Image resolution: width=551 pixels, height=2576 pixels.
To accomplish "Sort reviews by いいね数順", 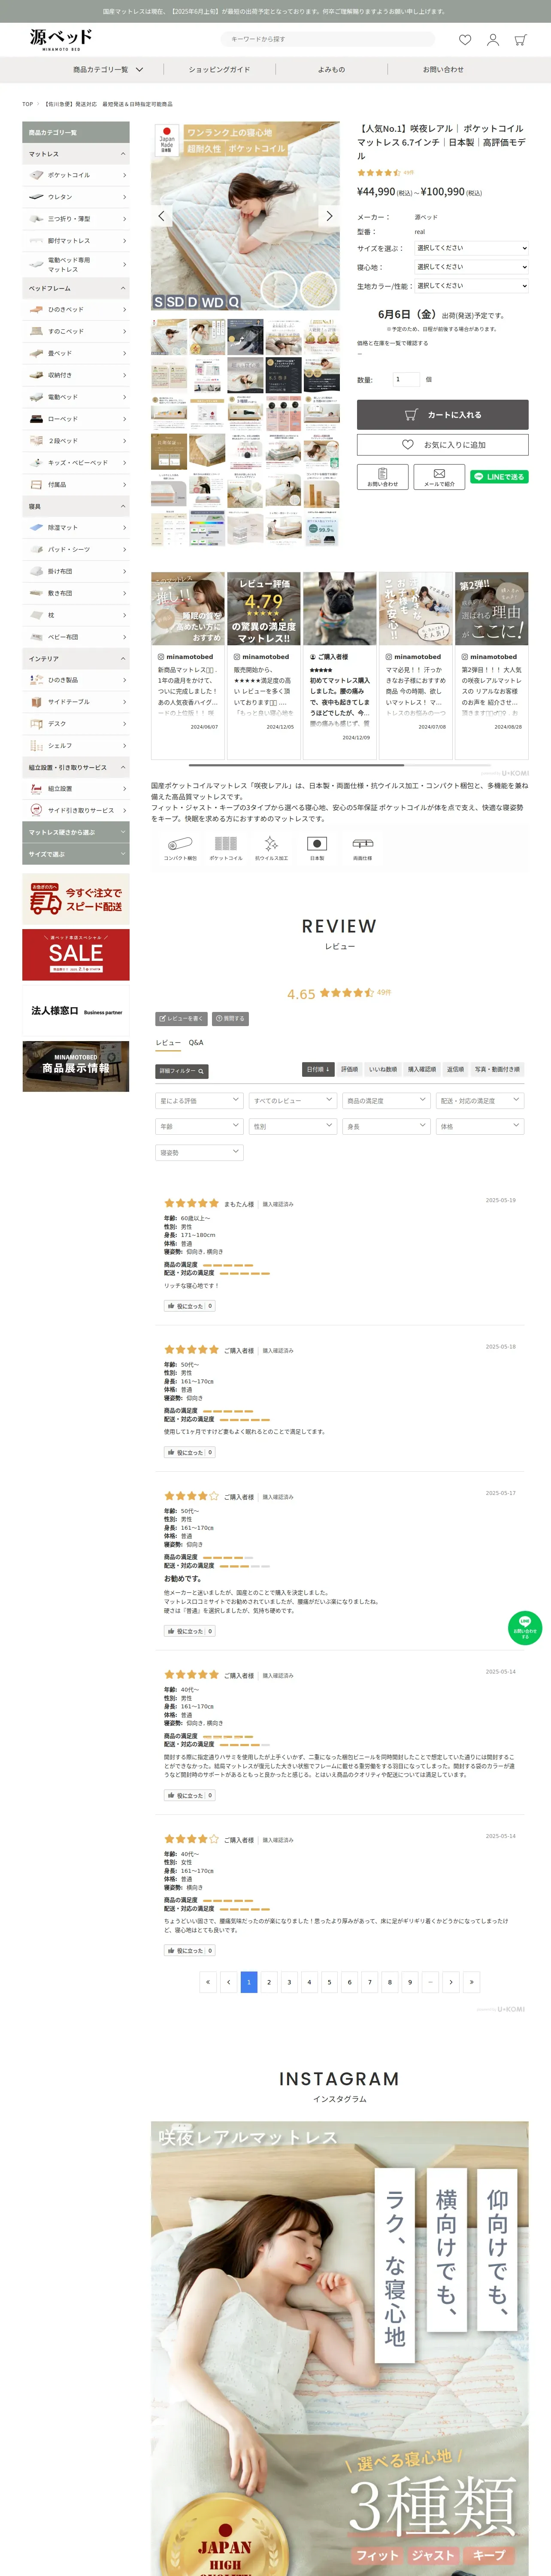I will click(x=383, y=1069).
